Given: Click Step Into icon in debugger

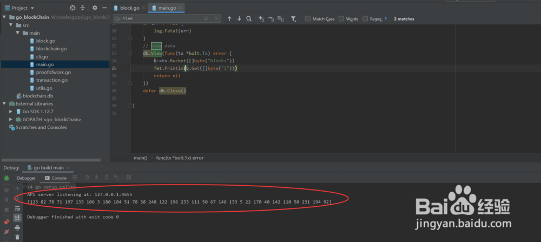Looking at the screenshot, I should point(97,178).
